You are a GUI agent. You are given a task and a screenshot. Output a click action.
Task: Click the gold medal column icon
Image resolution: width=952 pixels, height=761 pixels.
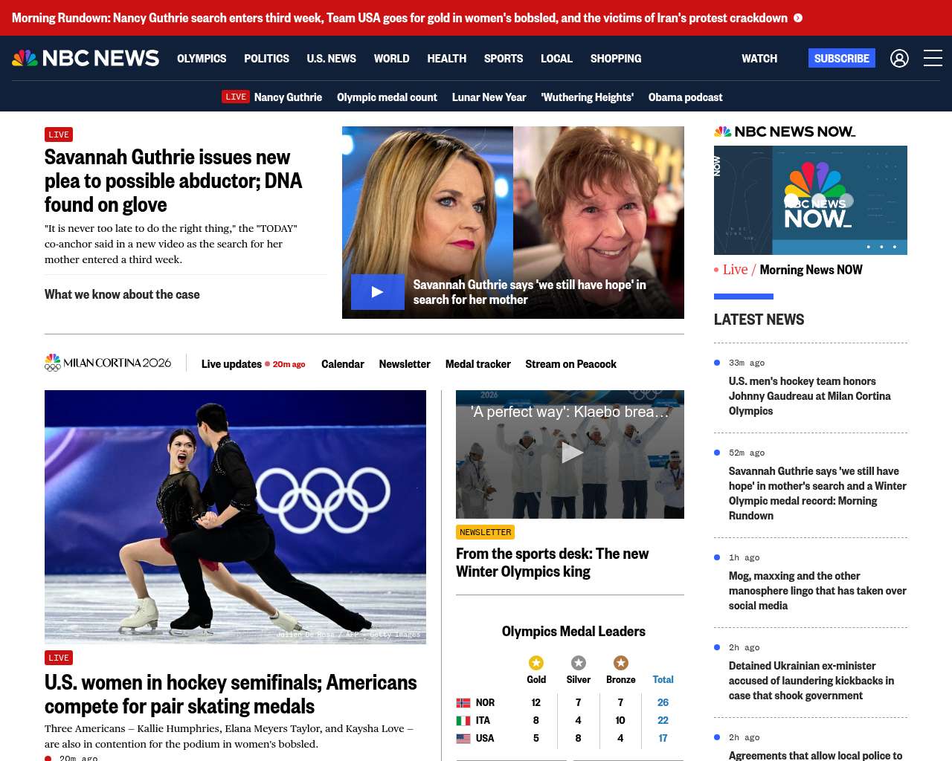[x=536, y=663]
